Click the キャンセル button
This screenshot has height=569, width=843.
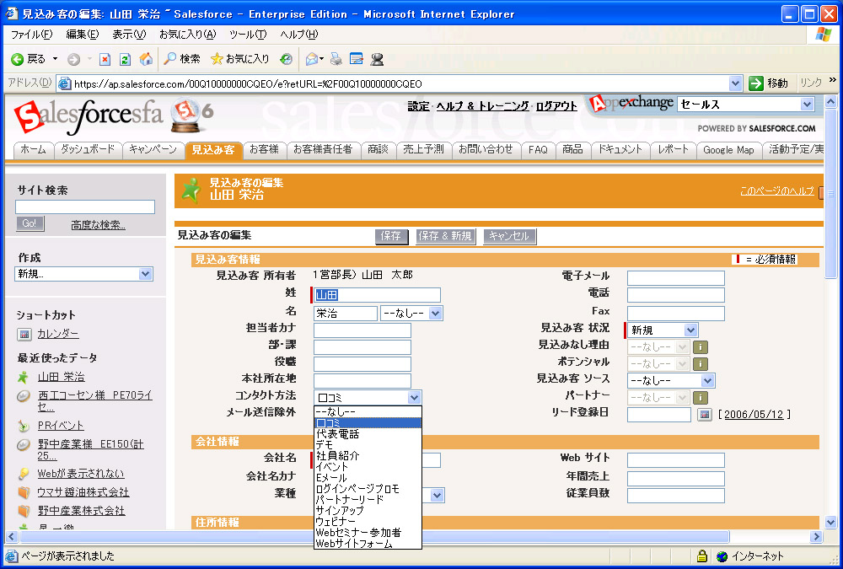tap(509, 236)
